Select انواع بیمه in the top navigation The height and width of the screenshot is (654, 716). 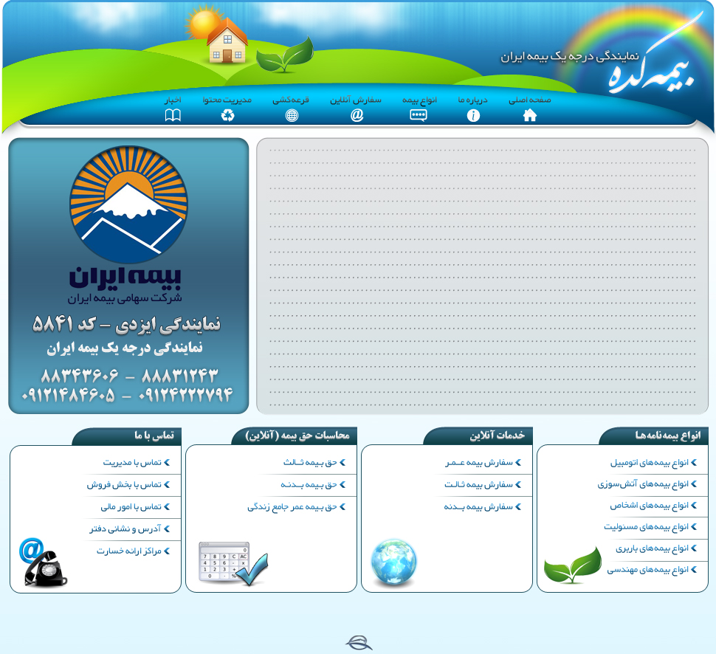[x=419, y=100]
